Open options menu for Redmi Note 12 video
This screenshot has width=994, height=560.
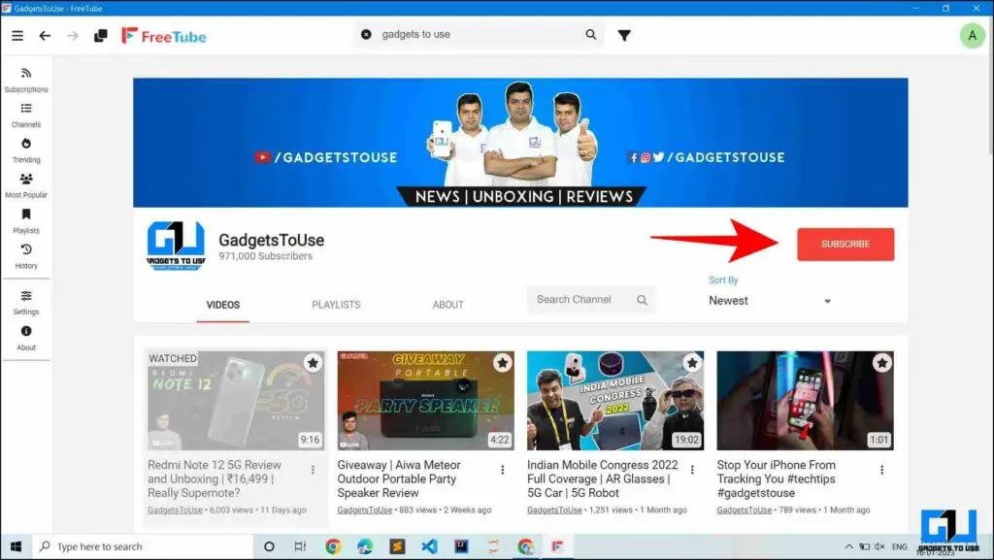(x=313, y=470)
